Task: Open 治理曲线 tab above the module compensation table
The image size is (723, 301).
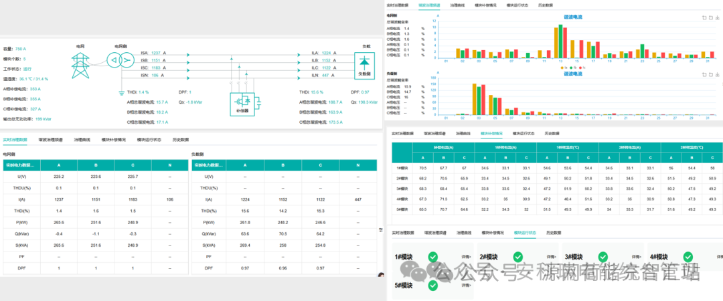Action: pyautogui.click(x=463, y=133)
